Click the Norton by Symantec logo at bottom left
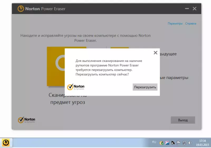Viewport: 211px width, 148px height. pos(27,120)
